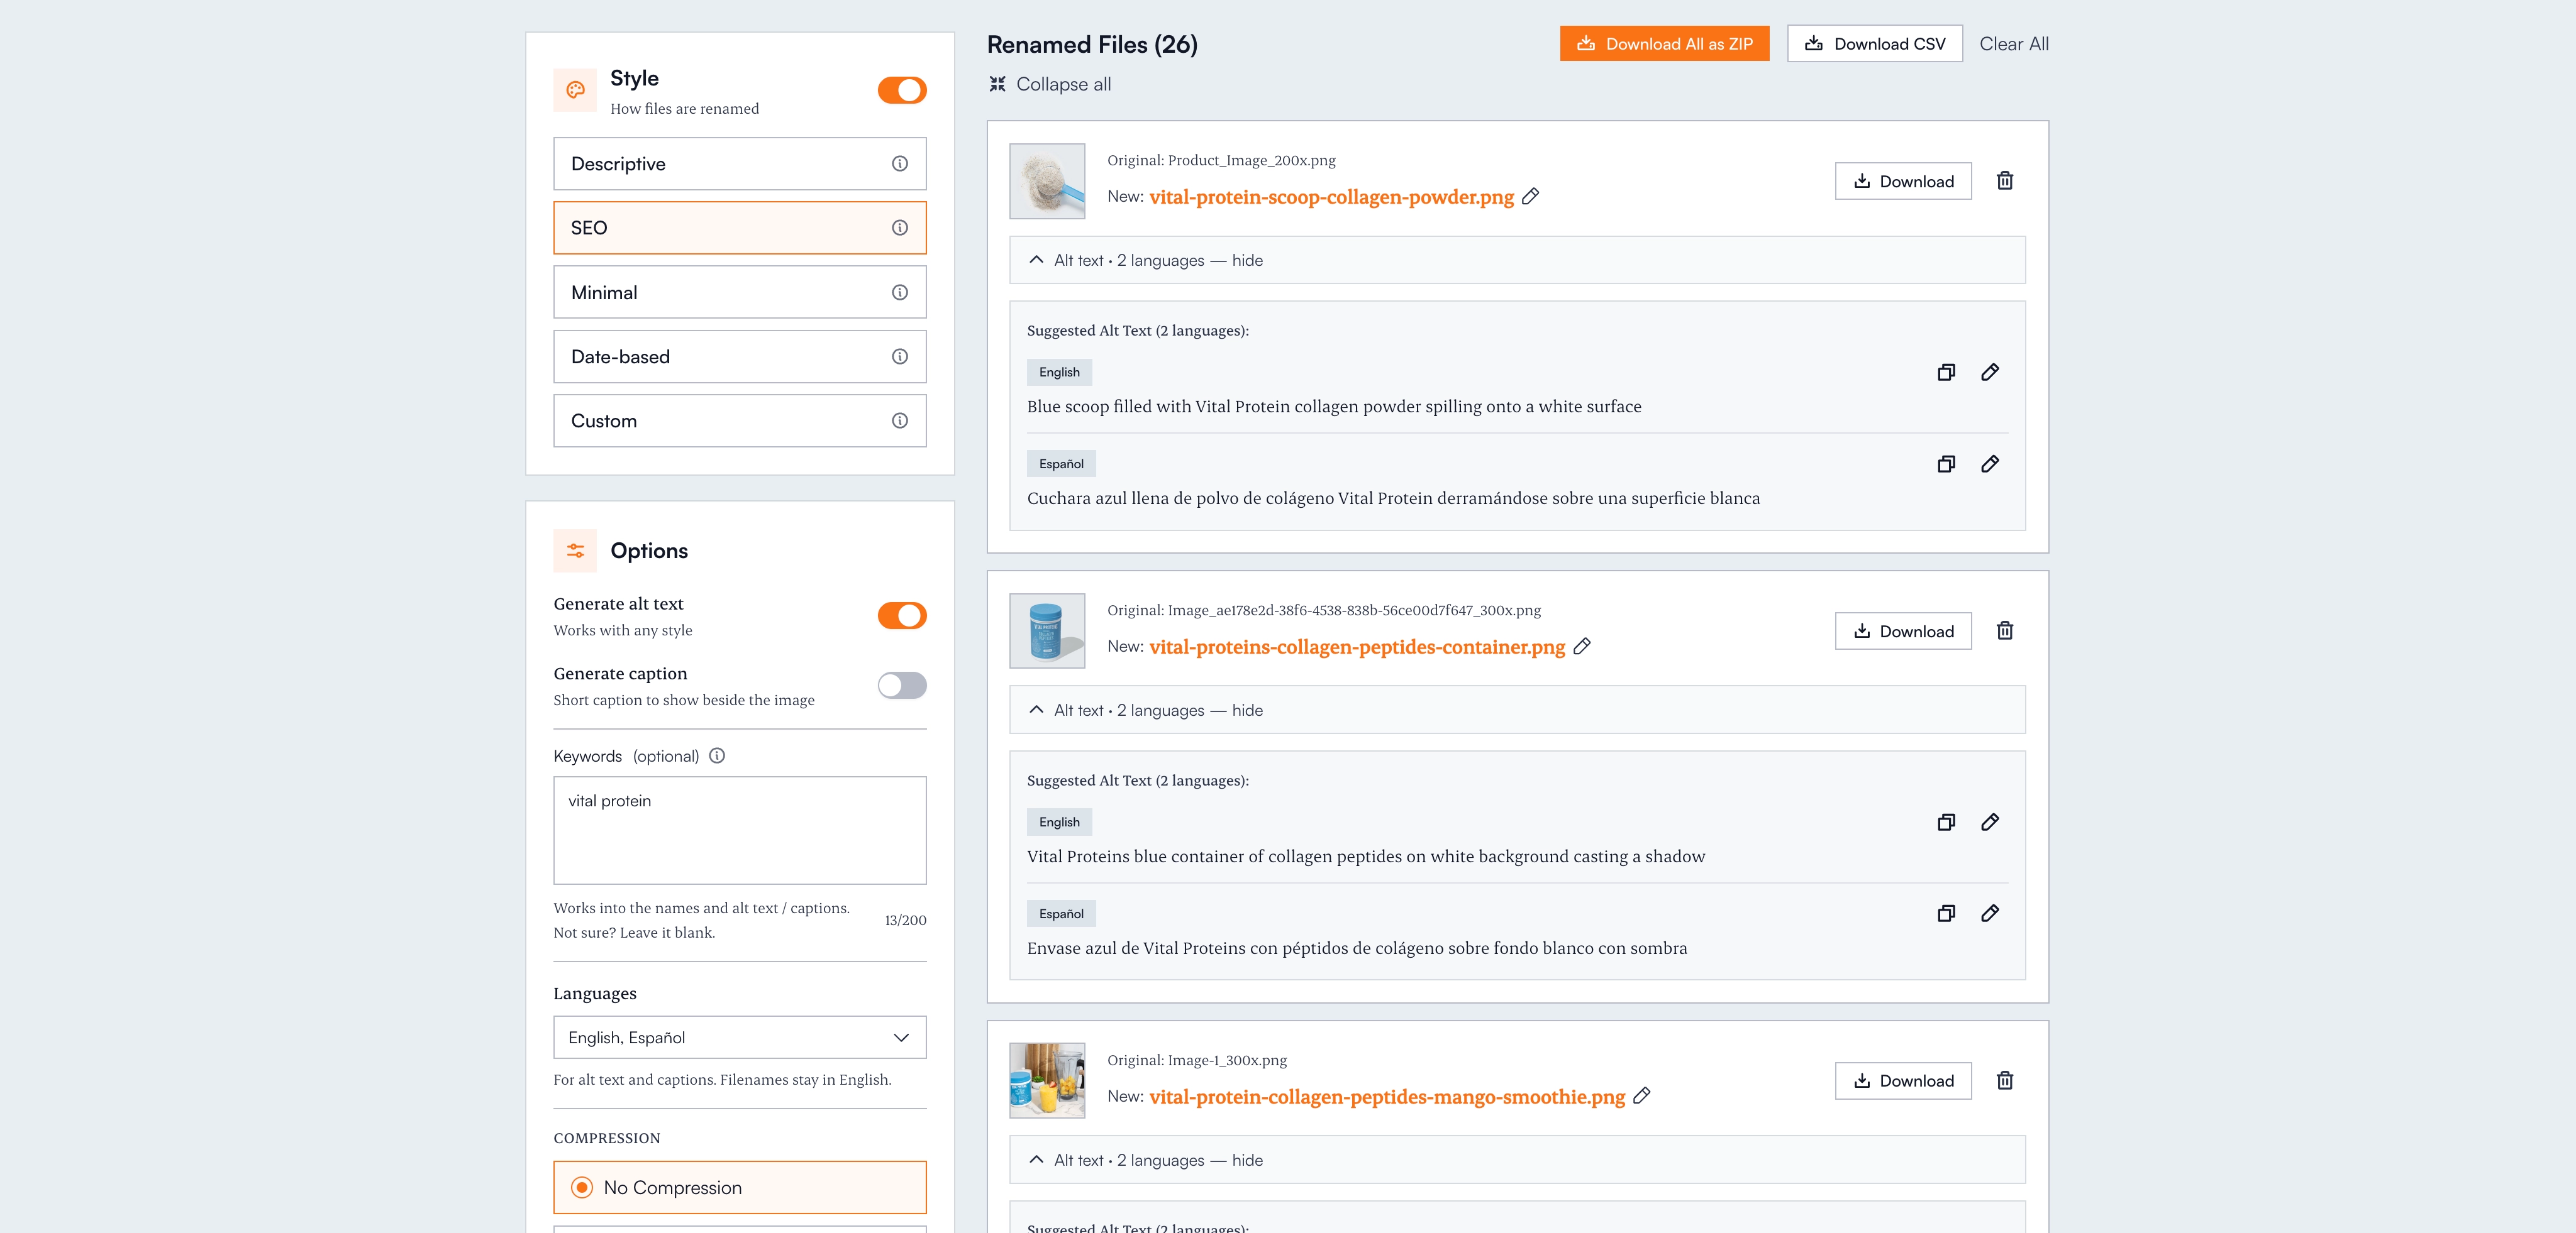Viewport: 2576px width, 1233px height.
Task: Open info icon for Custom style
Action: (x=900, y=420)
